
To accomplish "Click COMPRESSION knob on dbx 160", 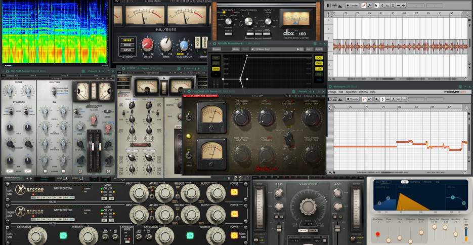I will point(248,22).
